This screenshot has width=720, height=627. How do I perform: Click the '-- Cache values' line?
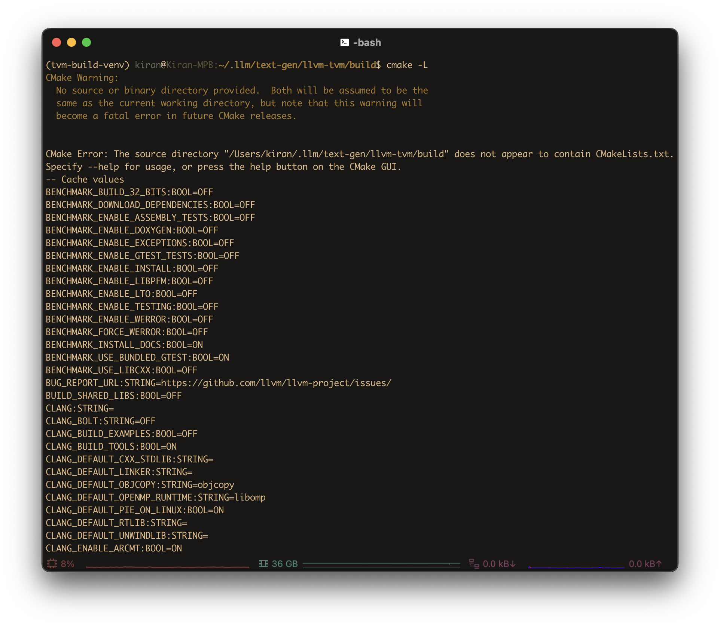tap(85, 180)
